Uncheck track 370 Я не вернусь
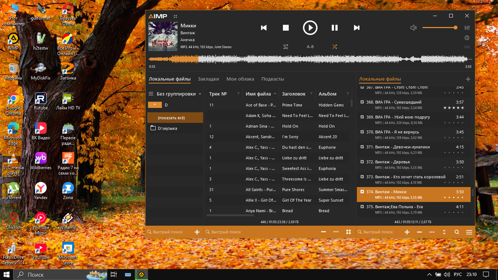Image resolution: width=498 pixels, height=280 pixels. click(x=362, y=132)
